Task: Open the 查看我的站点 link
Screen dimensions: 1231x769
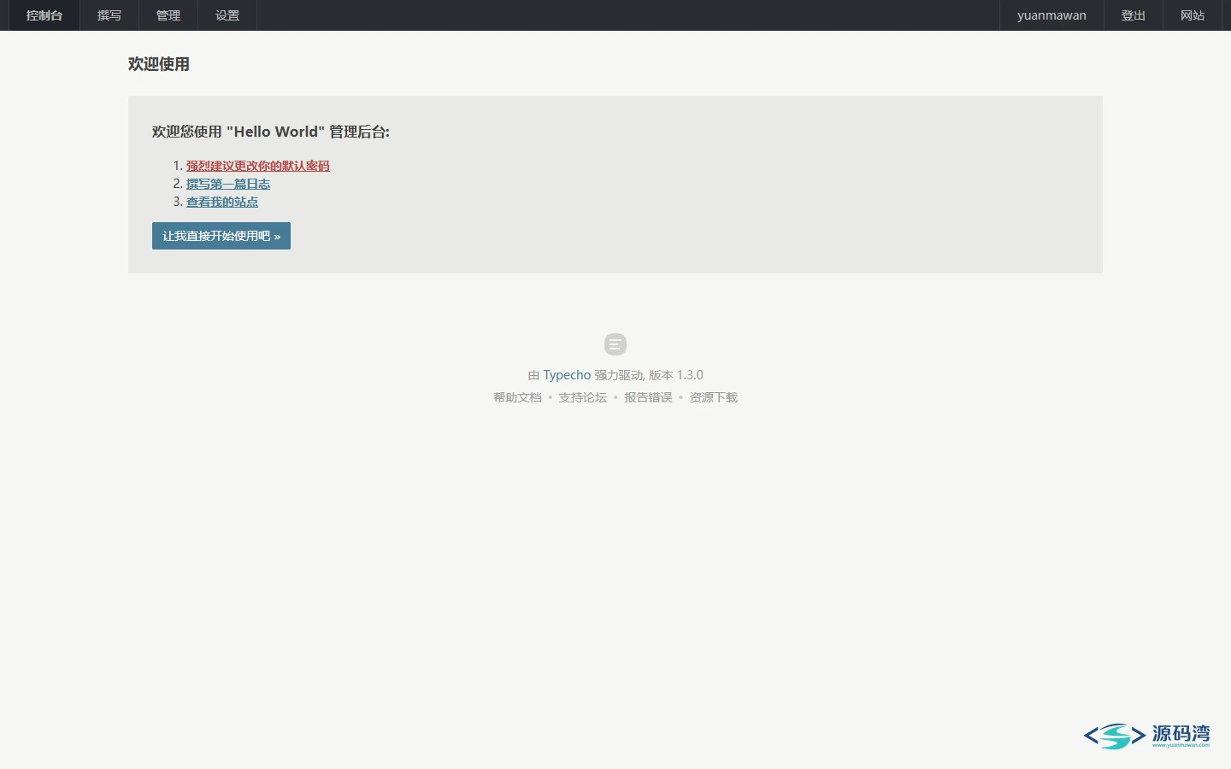Action: tap(222, 202)
